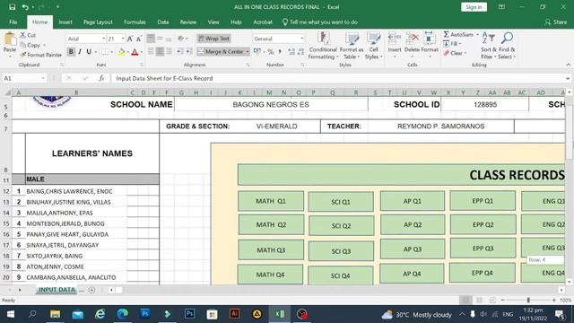Click the Sign in button
The width and height of the screenshot is (574, 323).
point(474,7)
